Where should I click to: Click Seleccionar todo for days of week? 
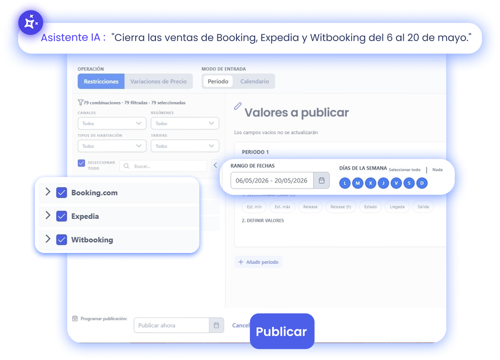click(x=405, y=170)
